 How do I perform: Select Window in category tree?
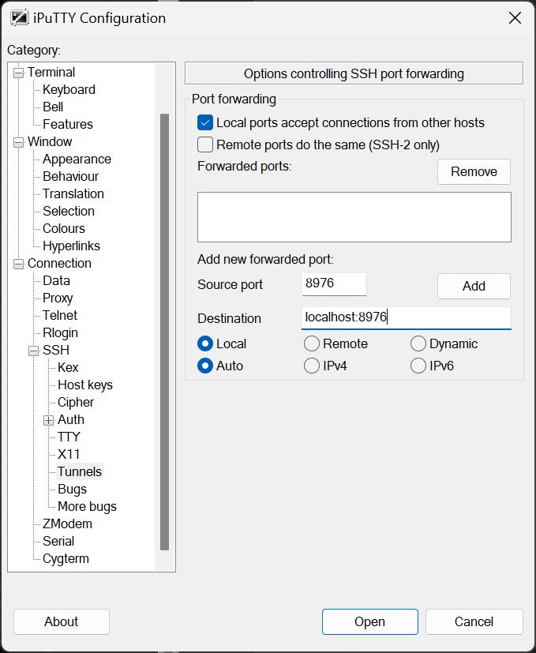coord(50,141)
